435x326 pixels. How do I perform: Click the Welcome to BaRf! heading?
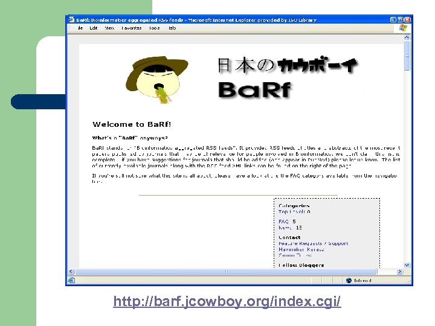[132, 124]
